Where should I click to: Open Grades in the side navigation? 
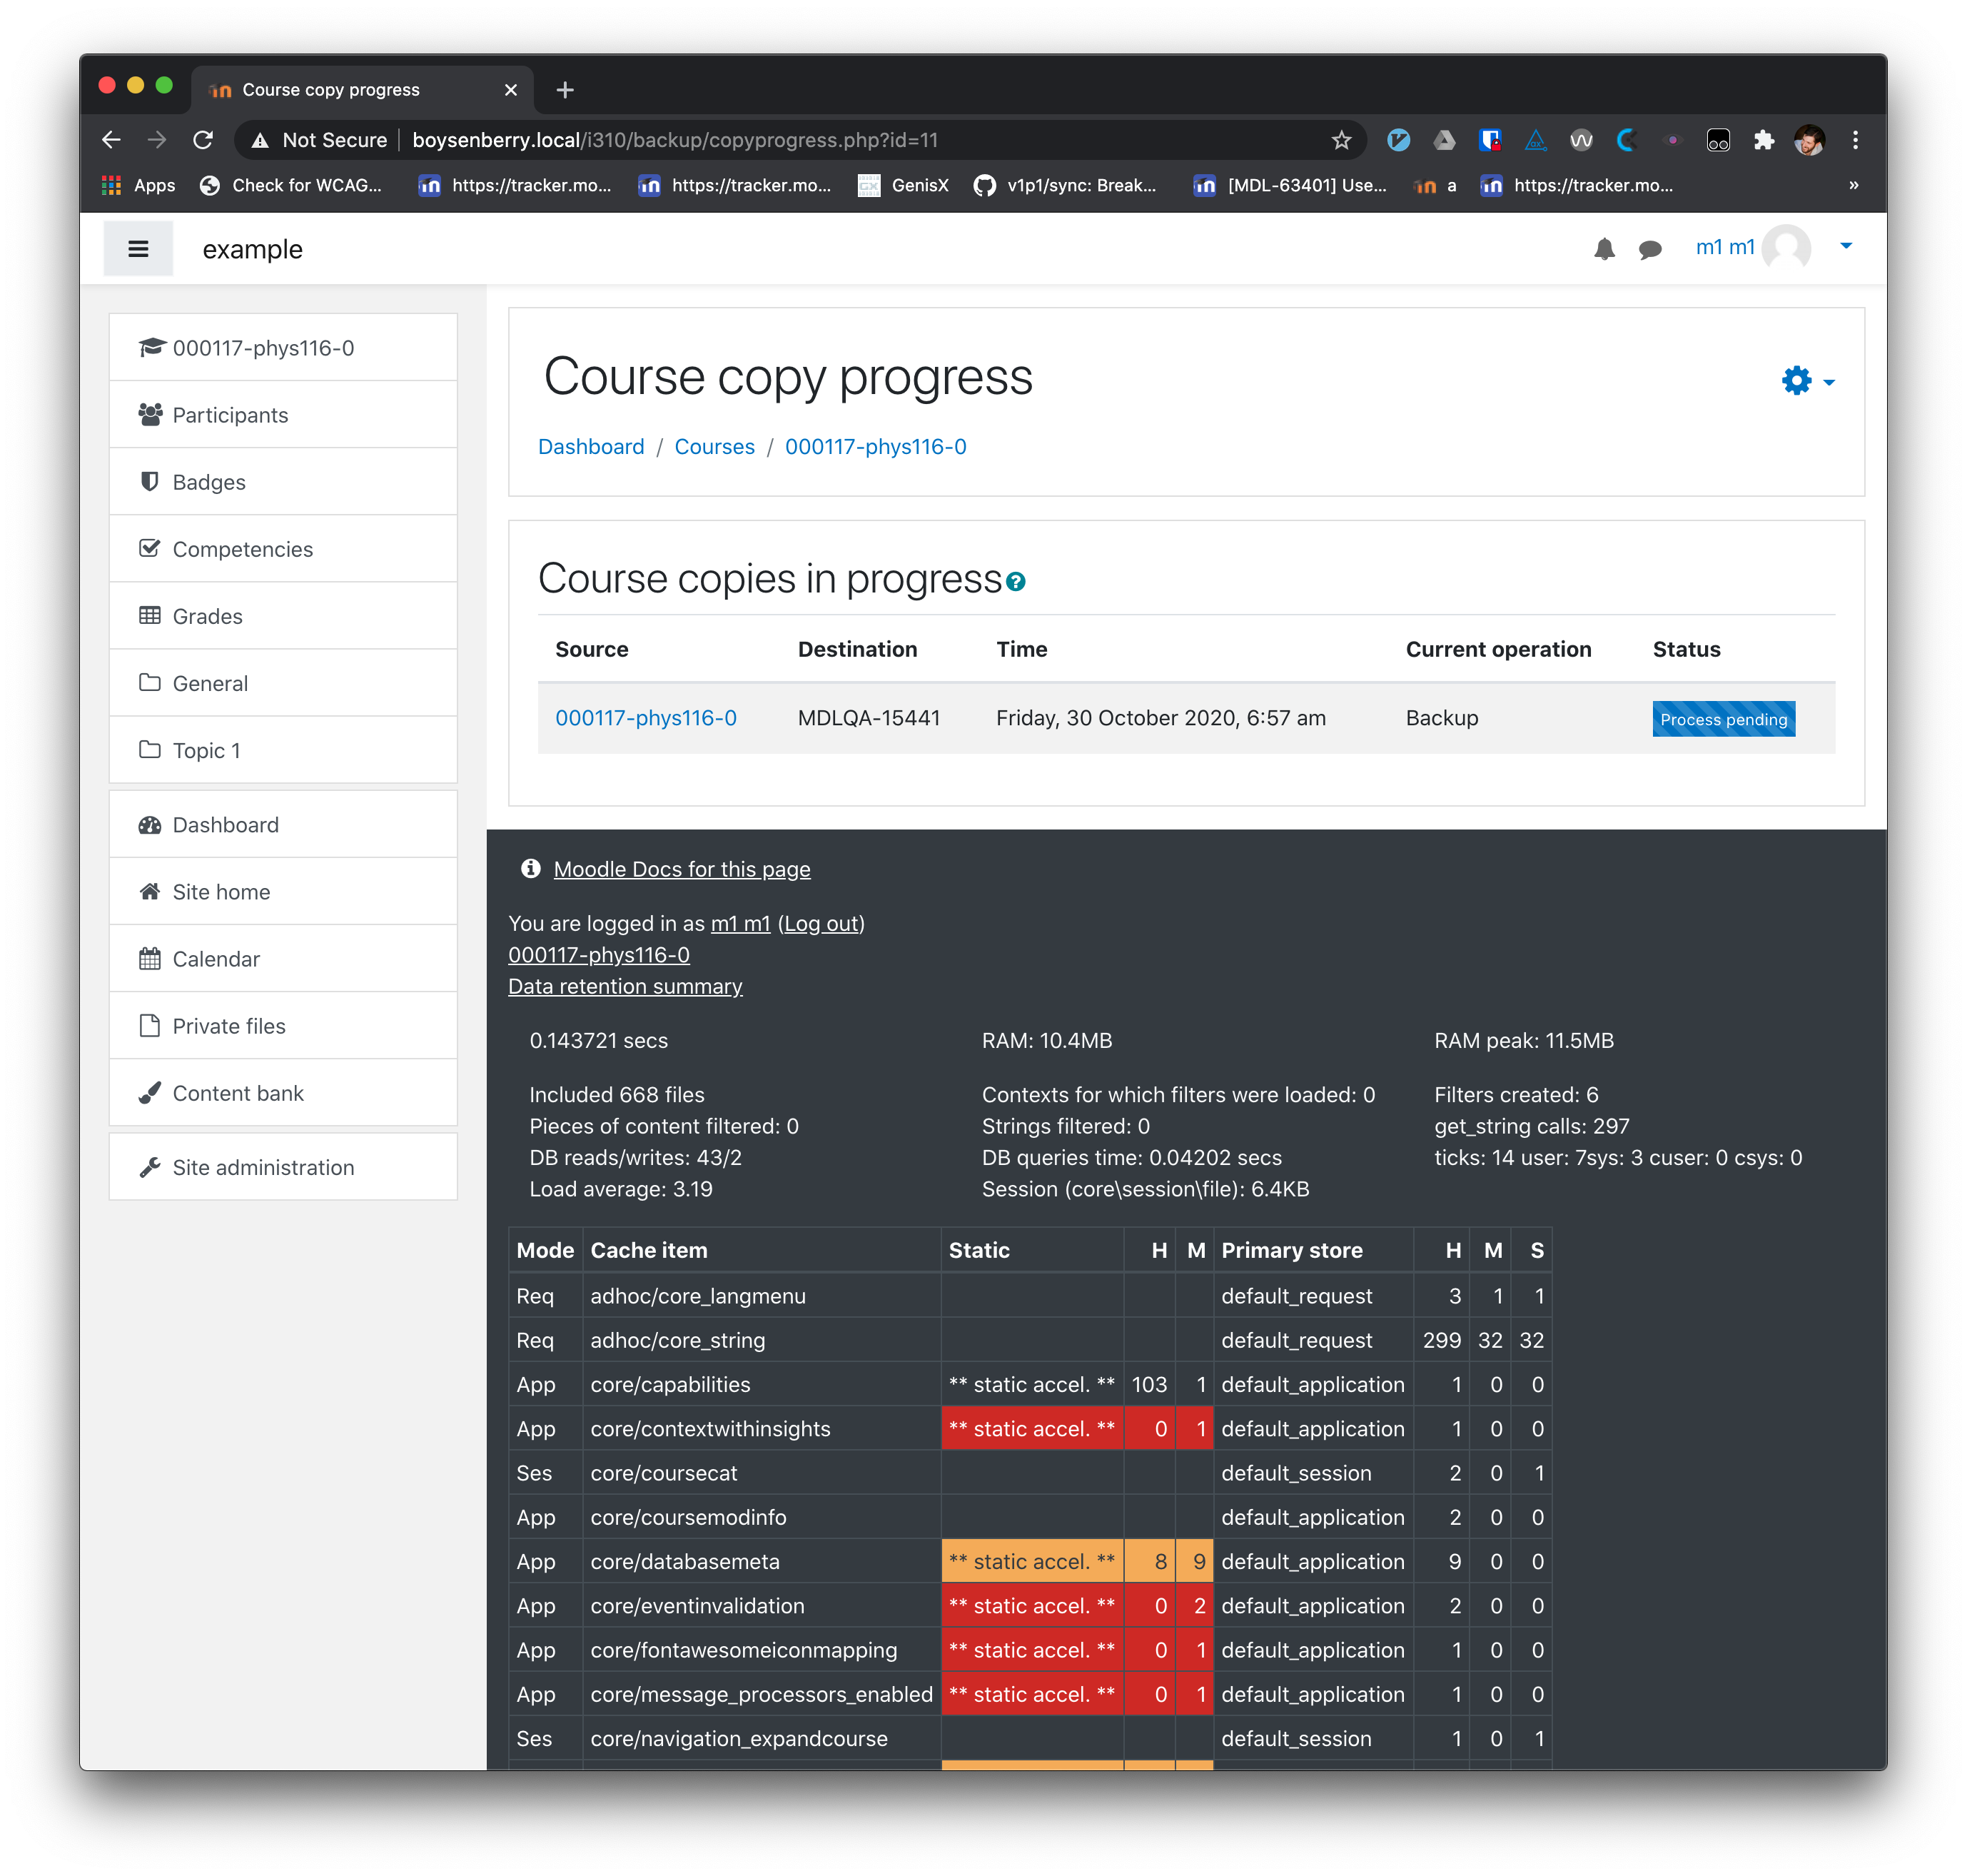pos(283,616)
